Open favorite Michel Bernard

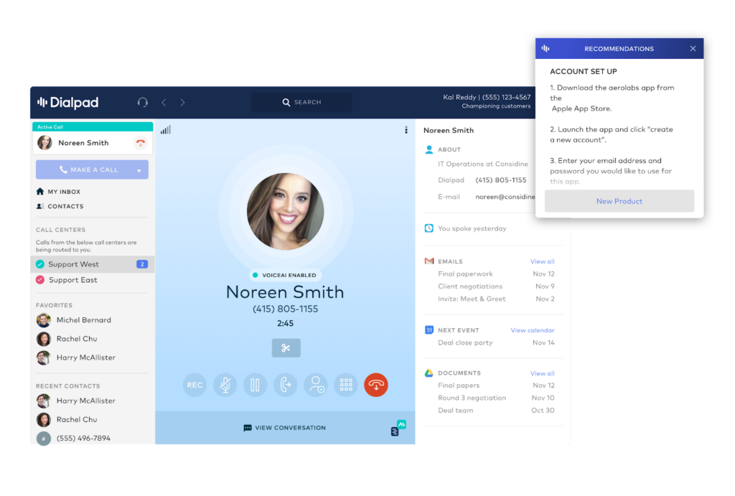(74, 320)
